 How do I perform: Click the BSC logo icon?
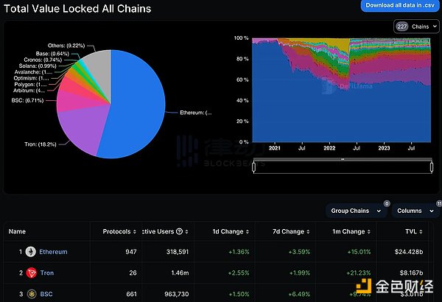31,294
